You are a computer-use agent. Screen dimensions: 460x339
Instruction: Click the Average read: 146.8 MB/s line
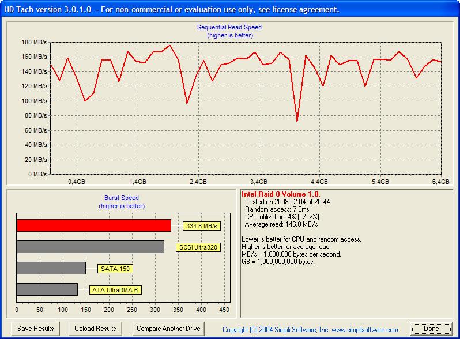281,224
